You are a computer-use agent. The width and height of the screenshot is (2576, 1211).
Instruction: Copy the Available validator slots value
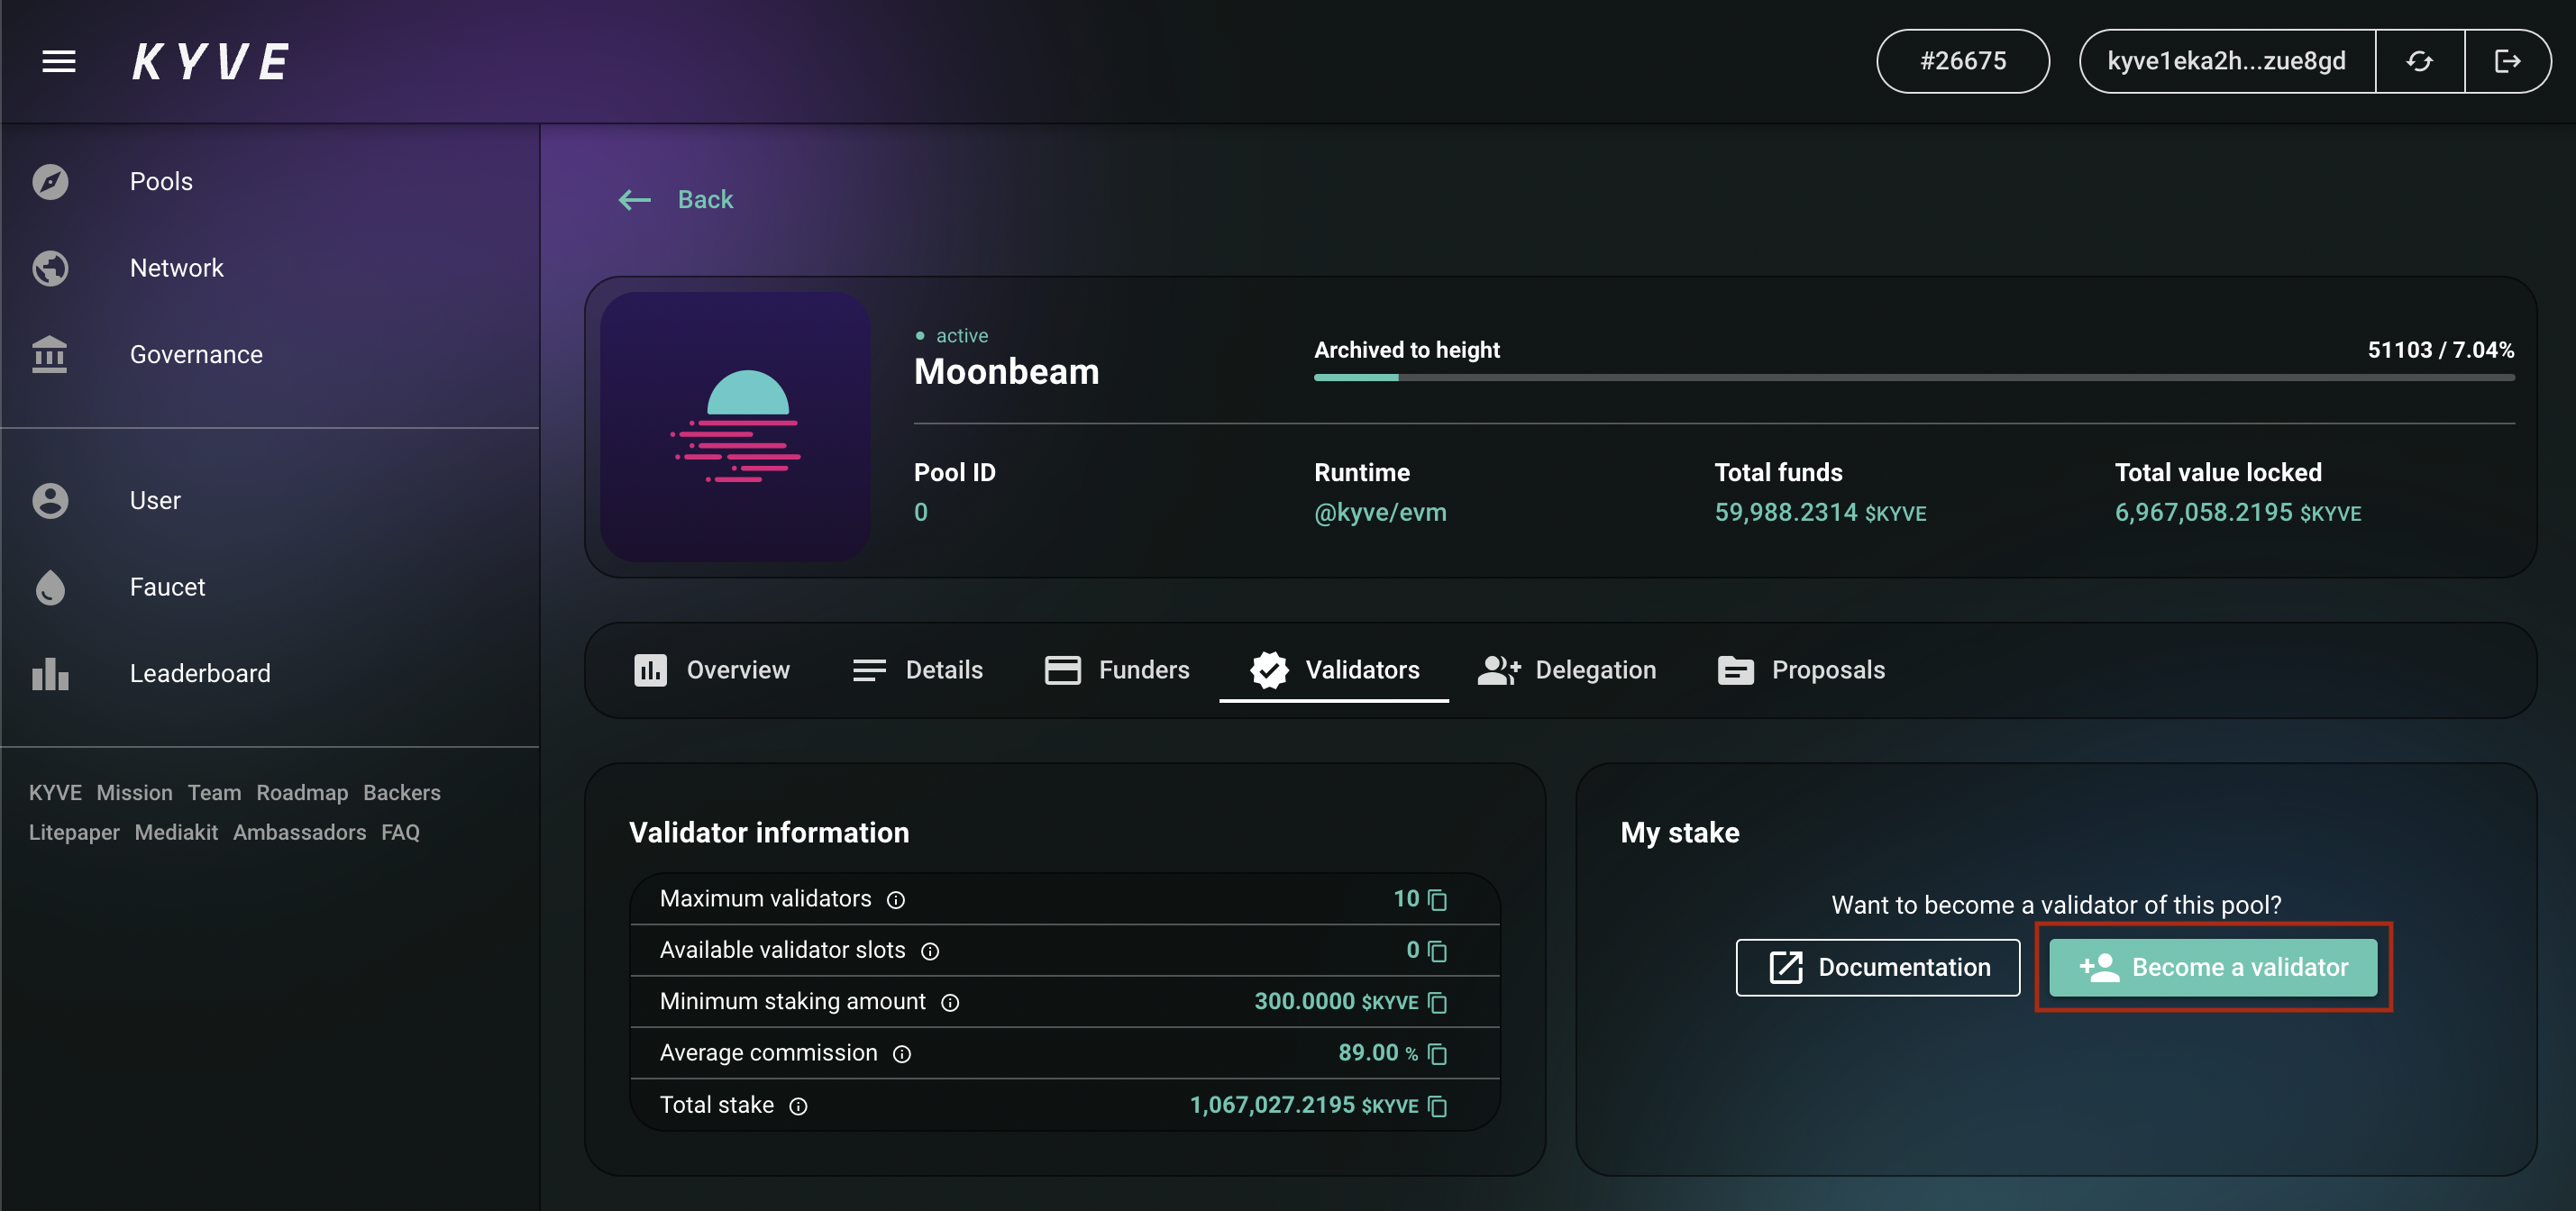point(1437,951)
